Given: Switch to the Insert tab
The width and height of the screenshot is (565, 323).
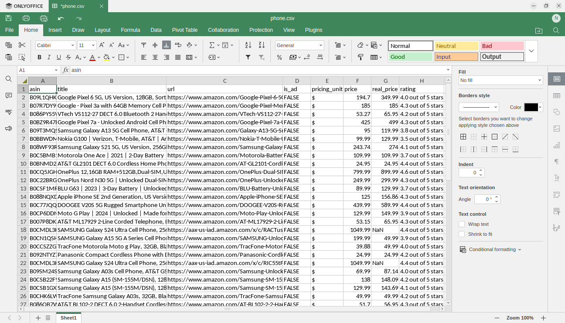Looking at the screenshot, I should click(x=55, y=30).
